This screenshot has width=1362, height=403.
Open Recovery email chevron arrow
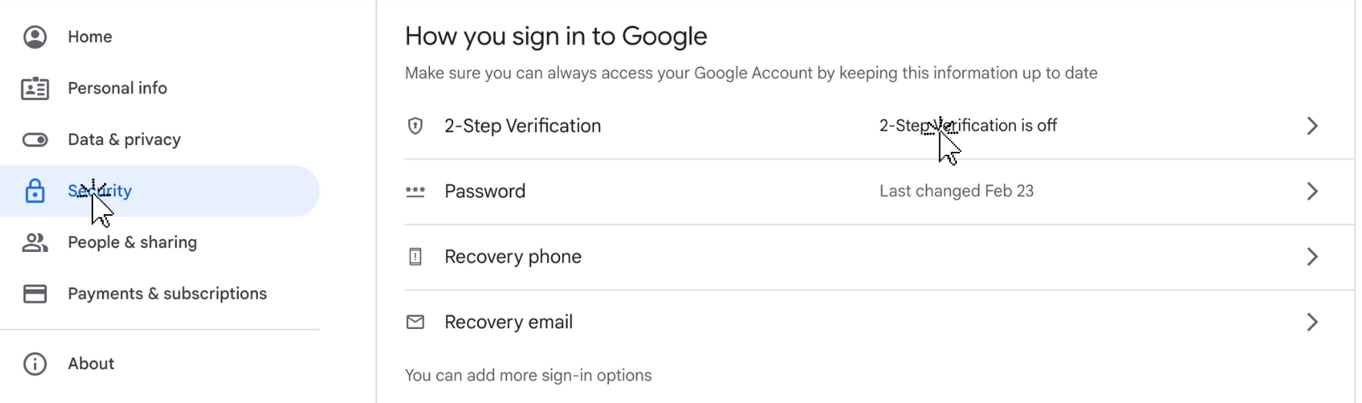(x=1312, y=322)
